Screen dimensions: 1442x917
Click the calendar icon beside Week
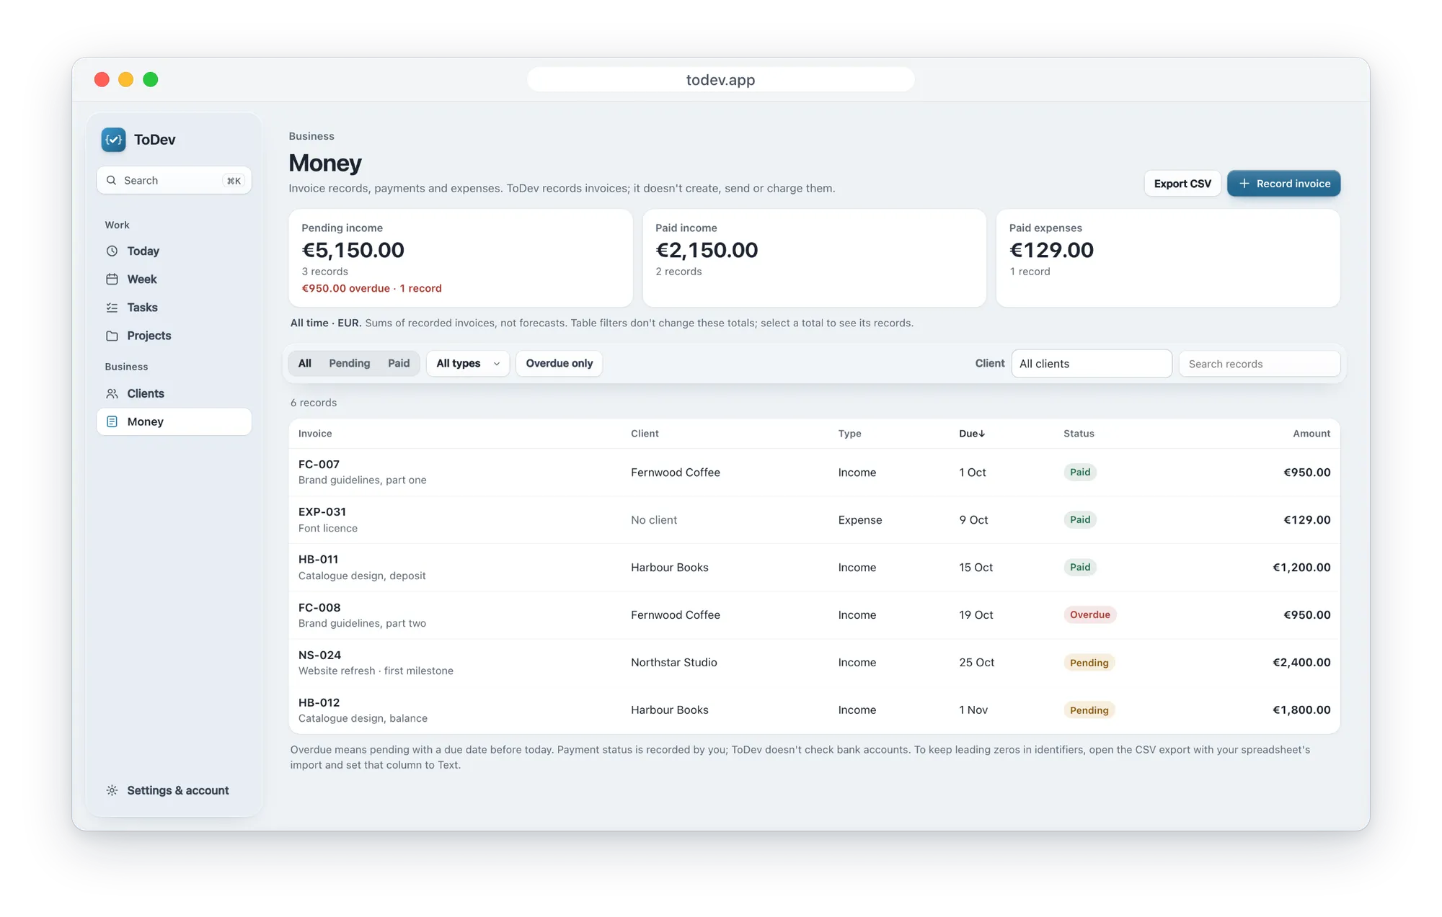[112, 279]
